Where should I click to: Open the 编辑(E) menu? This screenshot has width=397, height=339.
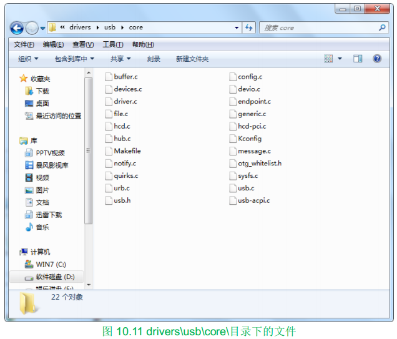pyautogui.click(x=53, y=44)
